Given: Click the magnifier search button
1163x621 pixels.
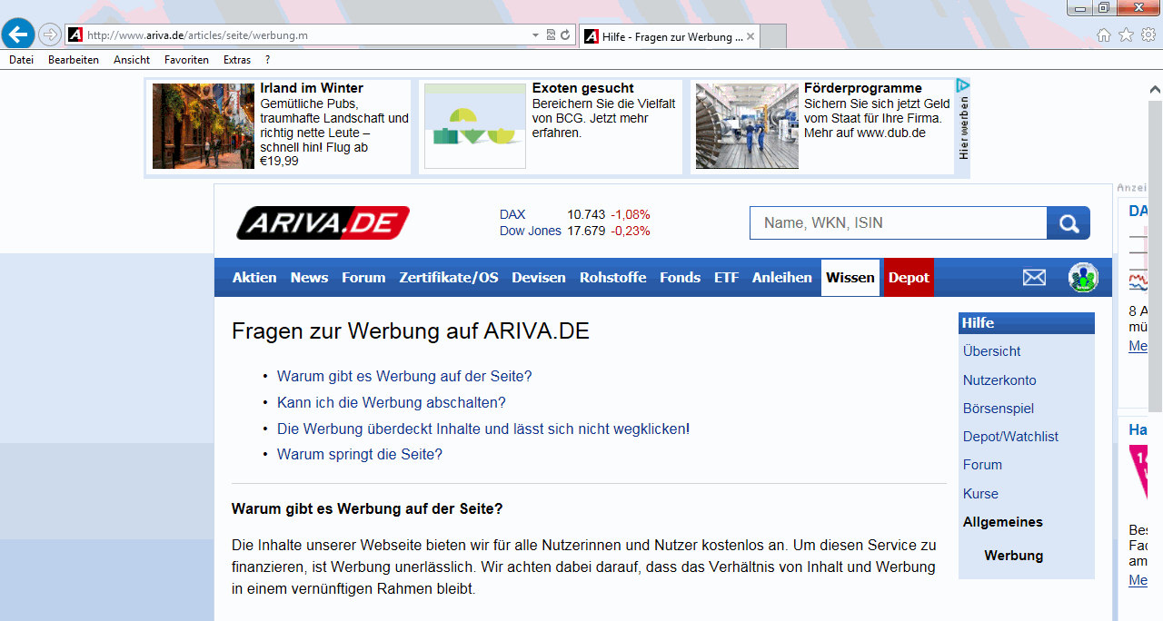Looking at the screenshot, I should coord(1069,223).
